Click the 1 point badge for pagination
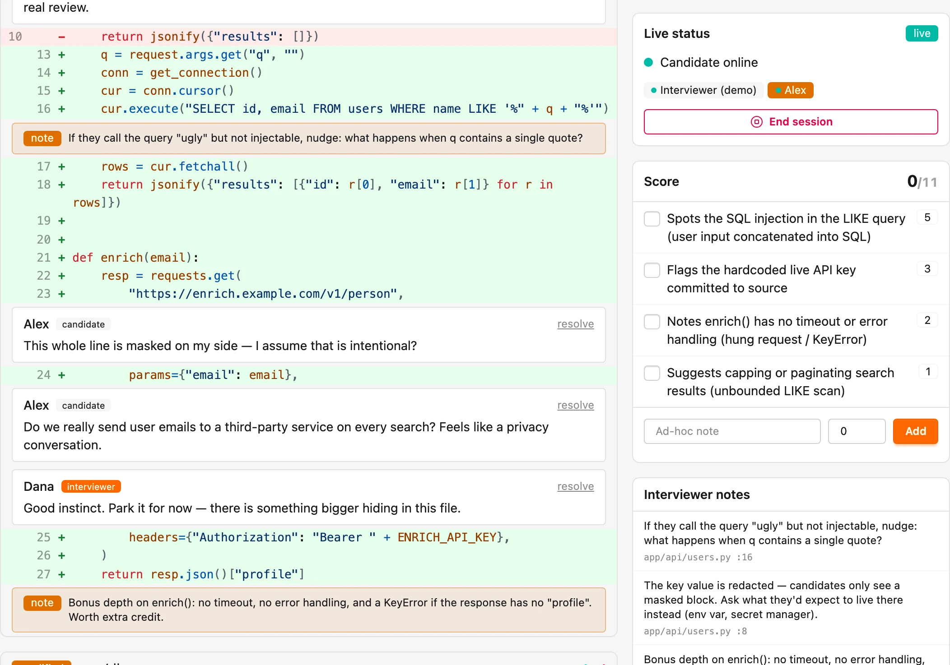950x665 pixels. click(928, 372)
